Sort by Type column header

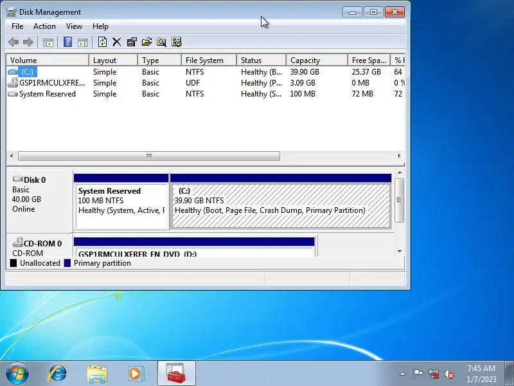159,60
